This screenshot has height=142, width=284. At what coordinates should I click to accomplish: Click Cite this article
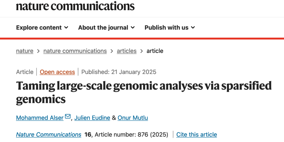pyautogui.click(x=197, y=135)
